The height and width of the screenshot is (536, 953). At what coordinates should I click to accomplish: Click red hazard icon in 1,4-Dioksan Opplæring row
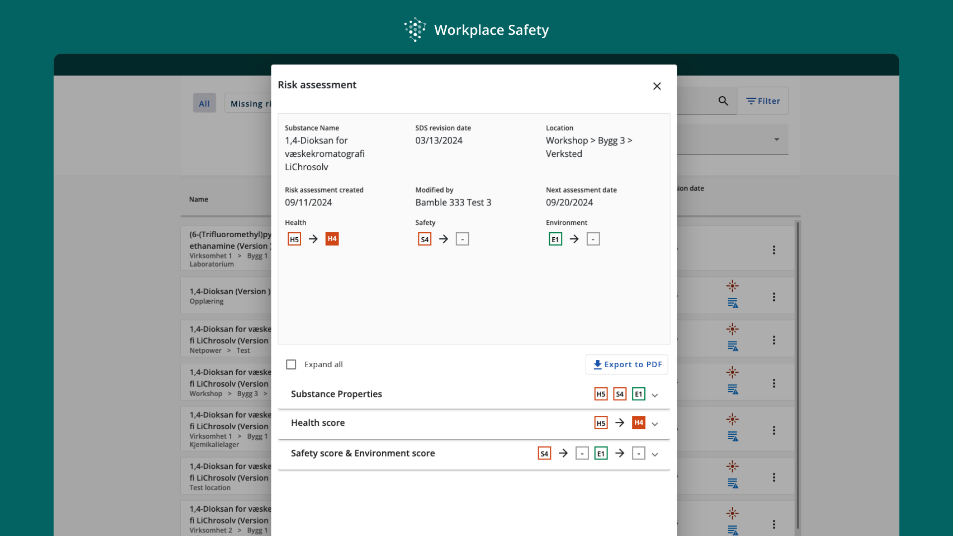click(x=732, y=286)
